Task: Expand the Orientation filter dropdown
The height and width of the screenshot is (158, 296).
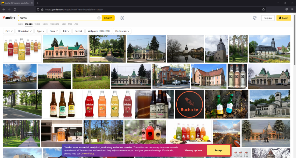Action: 25,31
